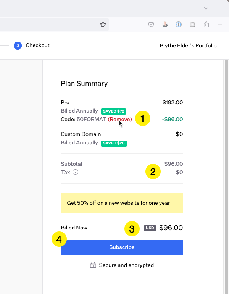Click the 50% off promo banner
229x294 pixels.
[x=122, y=203]
